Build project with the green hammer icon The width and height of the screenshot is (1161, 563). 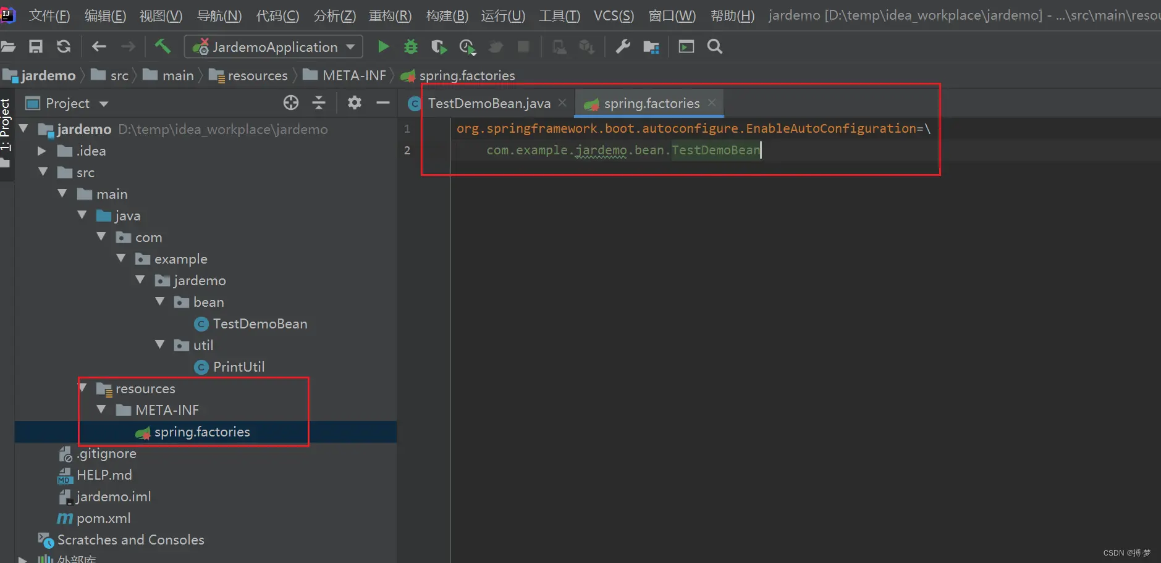(x=163, y=46)
